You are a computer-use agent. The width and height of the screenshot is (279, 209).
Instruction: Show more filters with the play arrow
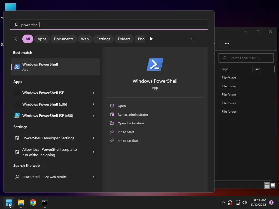[x=151, y=39]
